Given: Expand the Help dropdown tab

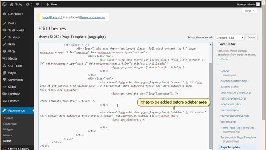Looking at the screenshot, I should pyautogui.click(x=249, y=11).
